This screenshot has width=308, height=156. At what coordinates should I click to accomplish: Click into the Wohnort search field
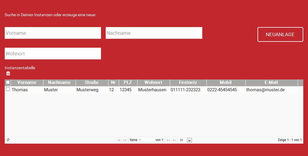[53, 54]
